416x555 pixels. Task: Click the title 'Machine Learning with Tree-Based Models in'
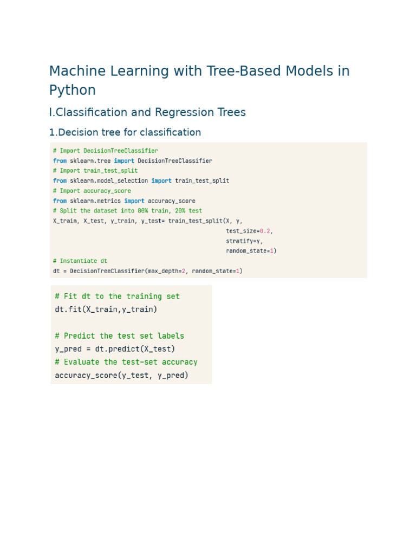[199, 71]
